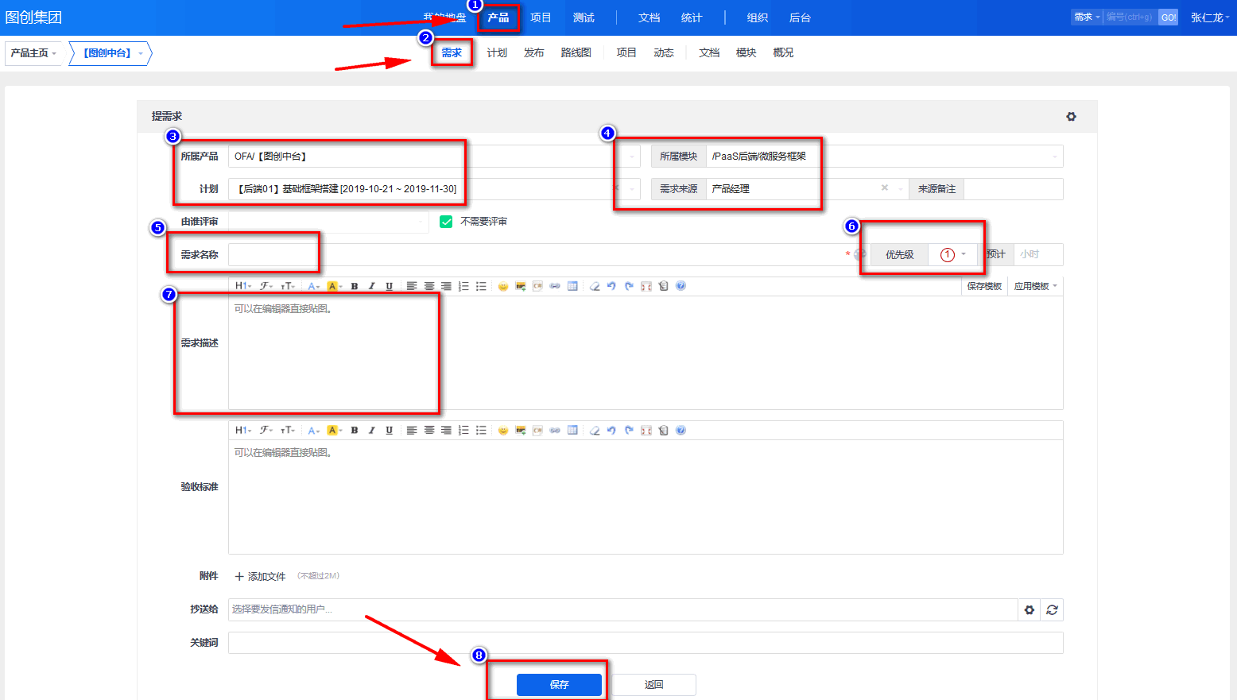Open 组织 in top navigation
Screen dimensions: 1237x700
click(758, 17)
